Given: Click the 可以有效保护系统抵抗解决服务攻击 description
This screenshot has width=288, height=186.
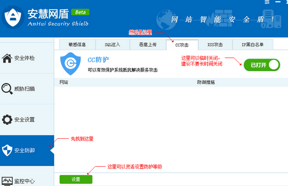Looking at the screenshot, I should (123, 70).
